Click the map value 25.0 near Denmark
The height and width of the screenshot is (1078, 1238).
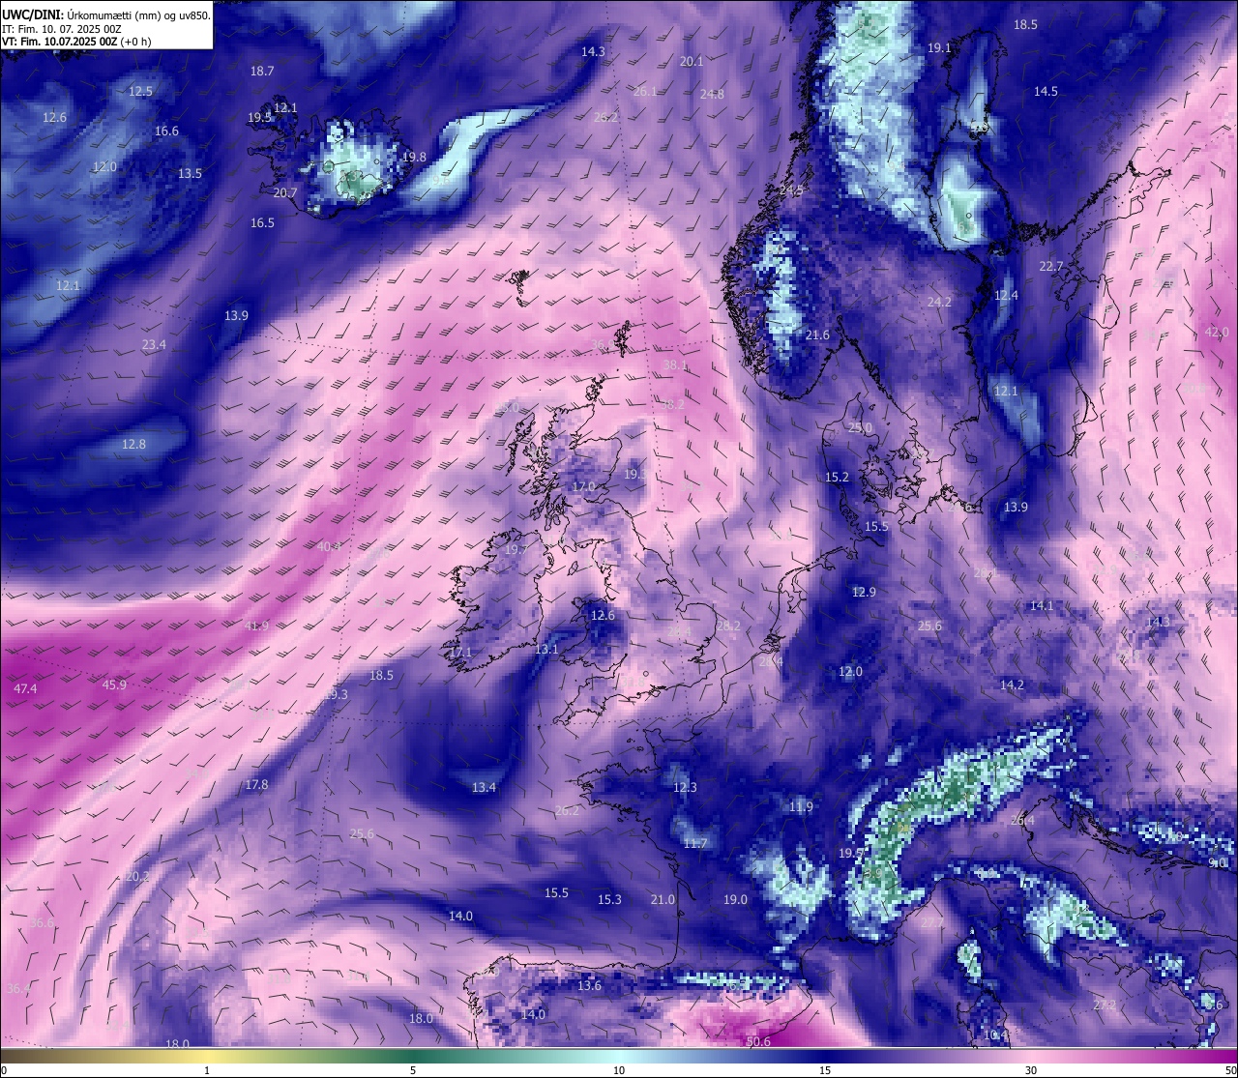point(860,428)
